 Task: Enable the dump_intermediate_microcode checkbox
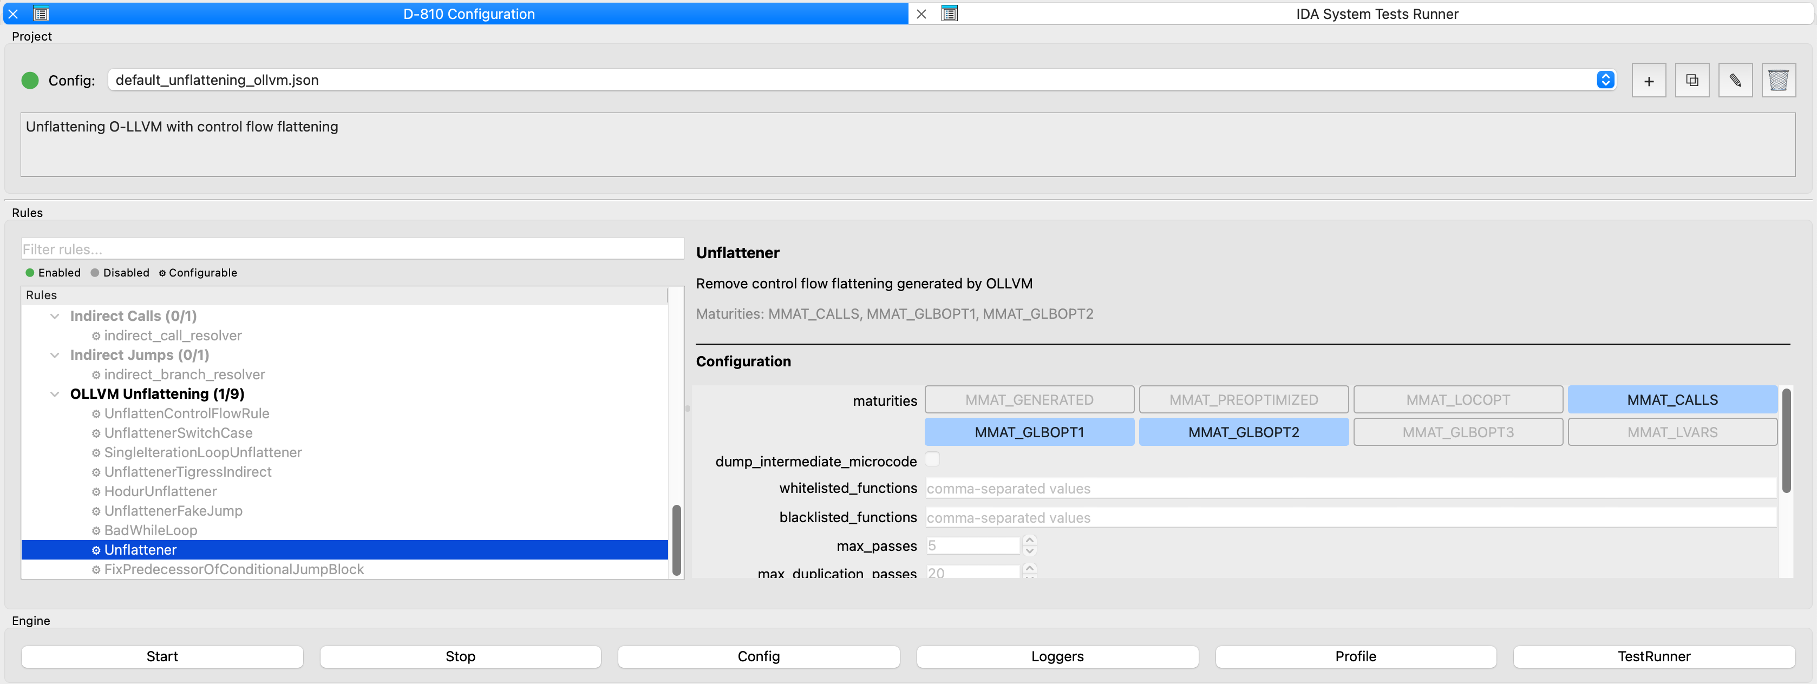pyautogui.click(x=932, y=459)
